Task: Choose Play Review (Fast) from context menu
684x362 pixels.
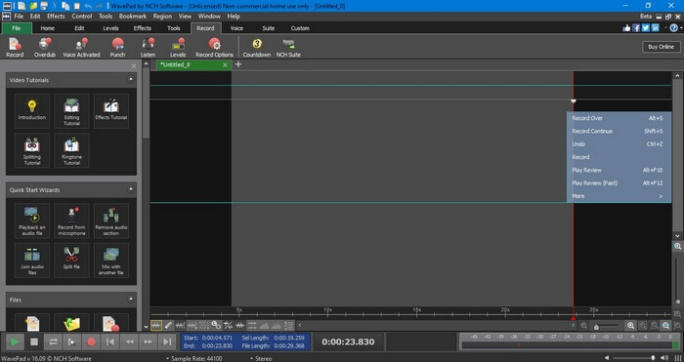Action: click(x=619, y=183)
